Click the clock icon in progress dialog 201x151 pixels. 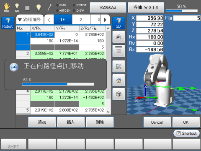coord(14,67)
